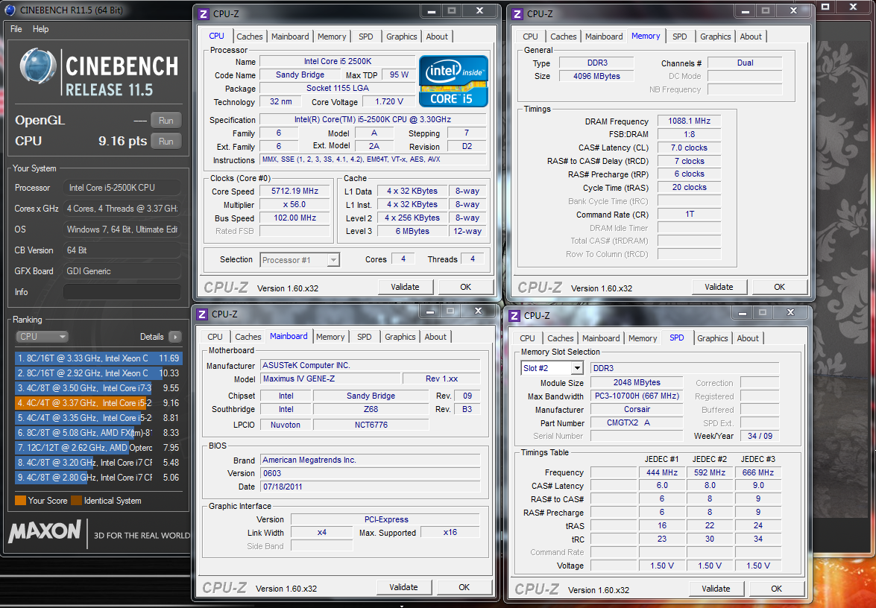
Task: Click Validate in CPU-Z Mainboard window
Action: coord(403,587)
